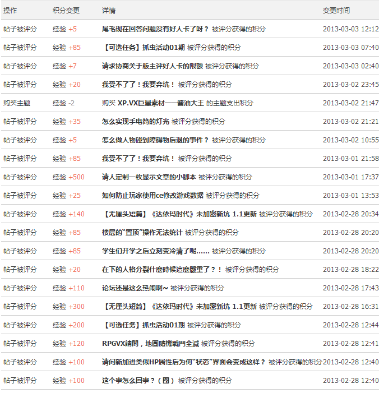This screenshot has height=393, width=379.
Task: Click the 积分变更 column header
Action: point(66,11)
